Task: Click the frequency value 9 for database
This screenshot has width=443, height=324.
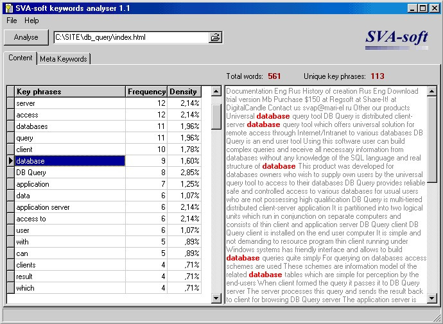Action: 146,161
